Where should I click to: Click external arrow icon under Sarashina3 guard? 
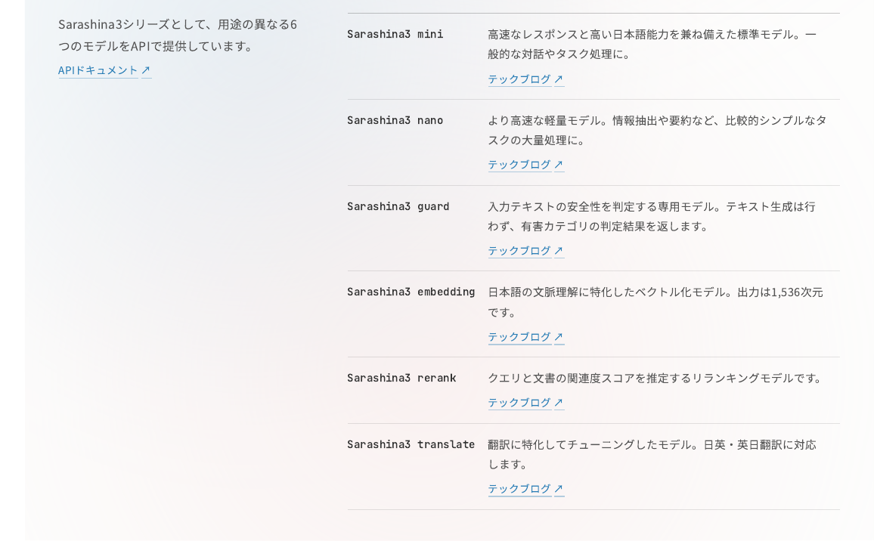click(559, 251)
